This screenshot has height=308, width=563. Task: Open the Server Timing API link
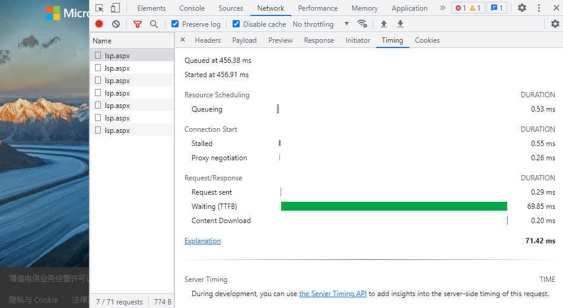coord(333,294)
